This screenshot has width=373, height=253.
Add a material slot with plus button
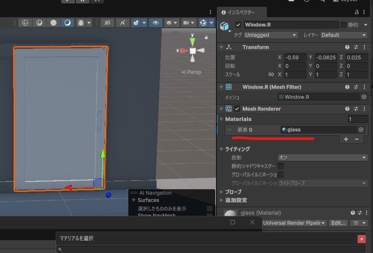point(346,139)
